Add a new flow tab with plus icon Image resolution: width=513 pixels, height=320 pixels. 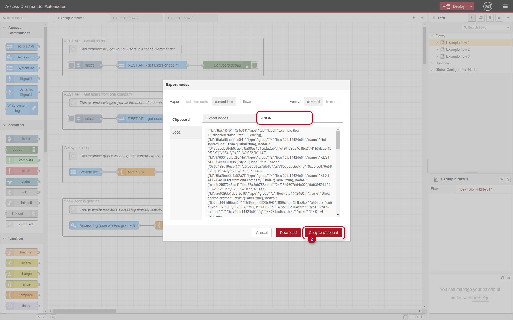(414, 18)
